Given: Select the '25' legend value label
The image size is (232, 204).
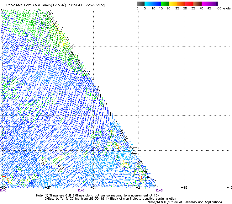Looking at the screenshot, I should [x=177, y=8].
